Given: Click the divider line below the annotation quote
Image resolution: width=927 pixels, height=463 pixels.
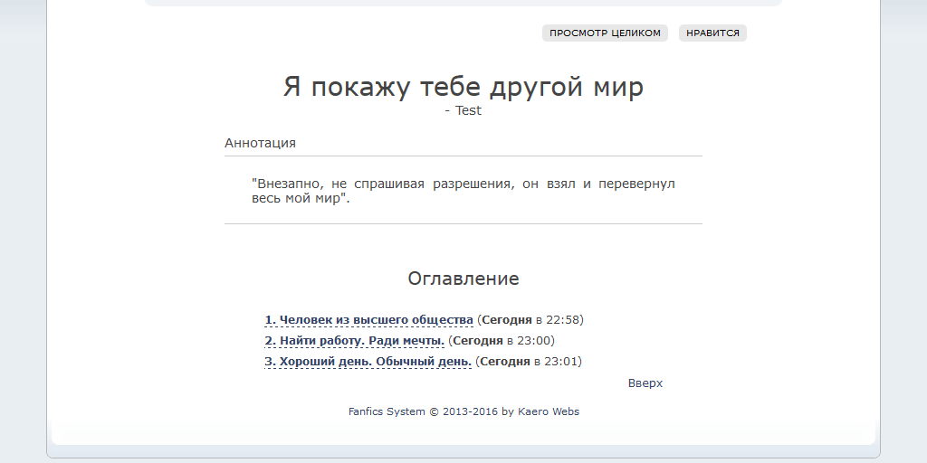Looking at the screenshot, I should coord(463,223).
